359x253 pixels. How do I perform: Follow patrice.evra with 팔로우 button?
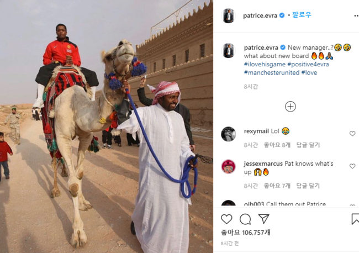[302, 15]
